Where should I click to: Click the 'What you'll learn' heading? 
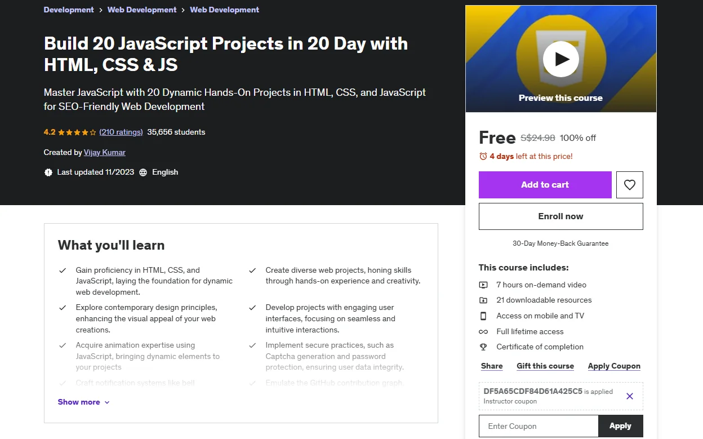pyautogui.click(x=111, y=245)
